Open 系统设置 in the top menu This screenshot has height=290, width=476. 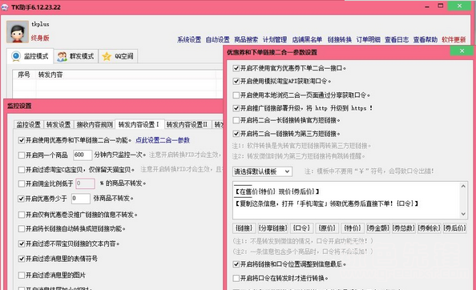click(x=189, y=40)
